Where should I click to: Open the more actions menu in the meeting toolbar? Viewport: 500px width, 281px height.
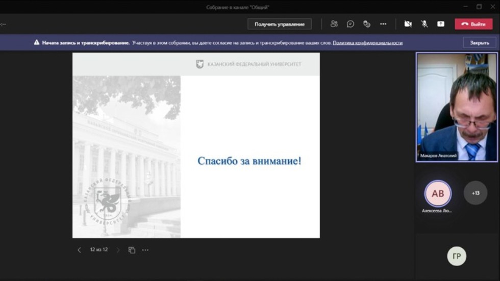click(x=383, y=24)
